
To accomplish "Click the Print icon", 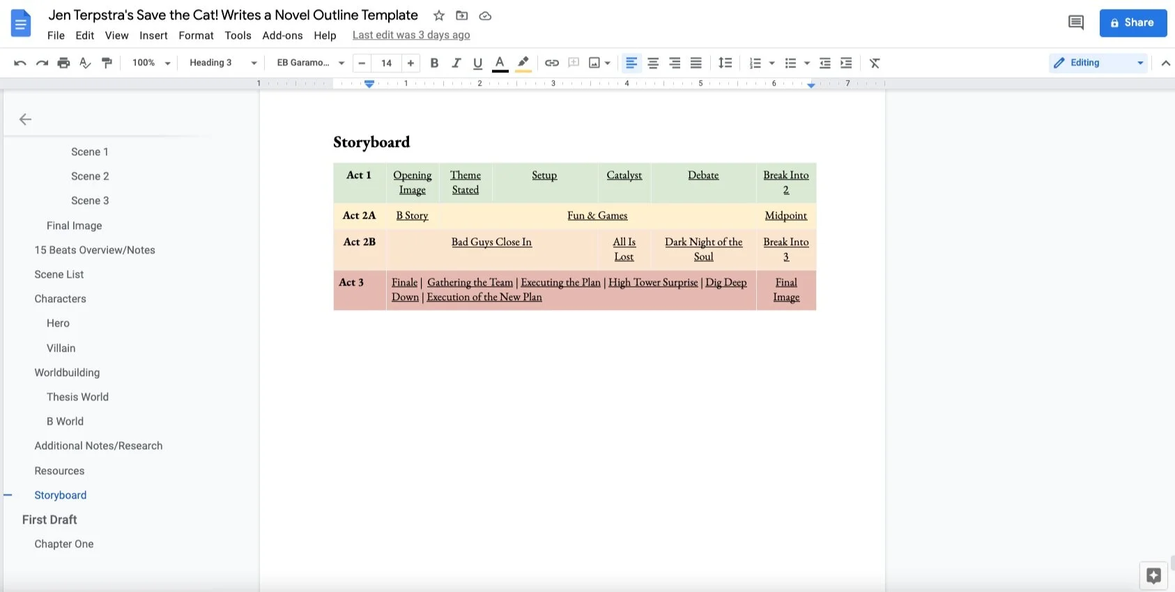I will tap(63, 63).
